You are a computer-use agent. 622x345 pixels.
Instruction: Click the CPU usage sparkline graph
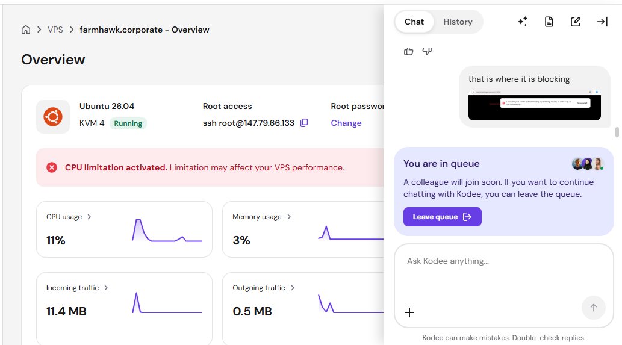(x=167, y=231)
